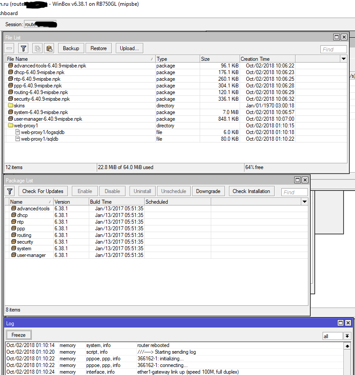Select ntp-6.40.9-mipsbe.npk file icon
The image size is (355, 375).
click(x=11, y=79)
